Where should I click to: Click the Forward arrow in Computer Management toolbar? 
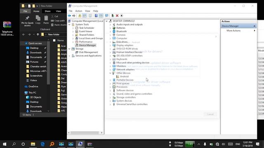74,16
